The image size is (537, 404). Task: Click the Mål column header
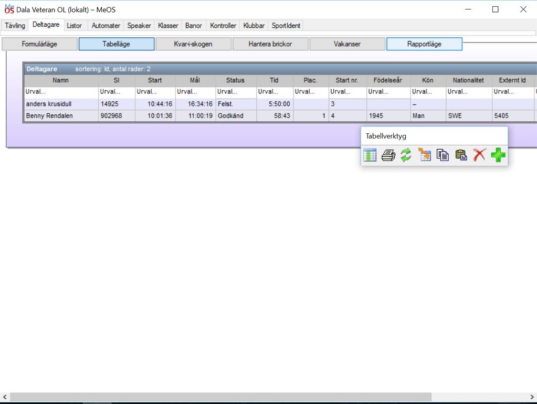196,80
